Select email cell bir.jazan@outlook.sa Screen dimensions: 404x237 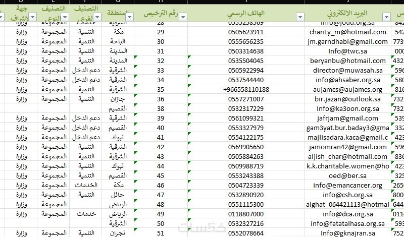point(348,99)
